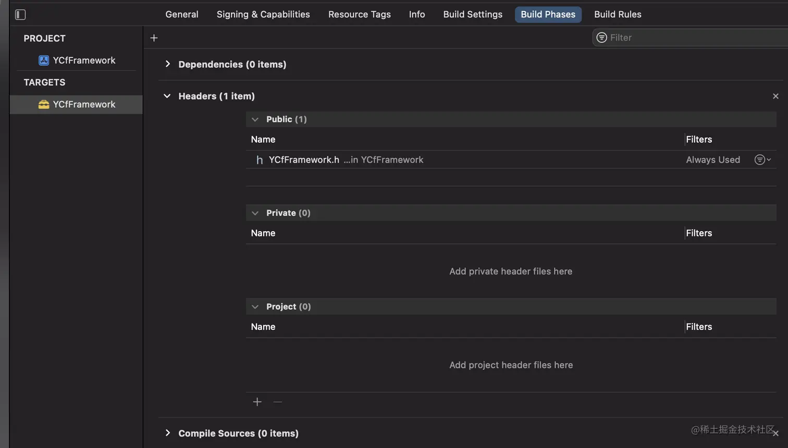Click the Filters column header in Public group

pos(699,140)
